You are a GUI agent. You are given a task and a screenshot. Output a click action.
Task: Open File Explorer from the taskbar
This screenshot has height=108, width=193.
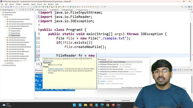[x=85, y=105]
